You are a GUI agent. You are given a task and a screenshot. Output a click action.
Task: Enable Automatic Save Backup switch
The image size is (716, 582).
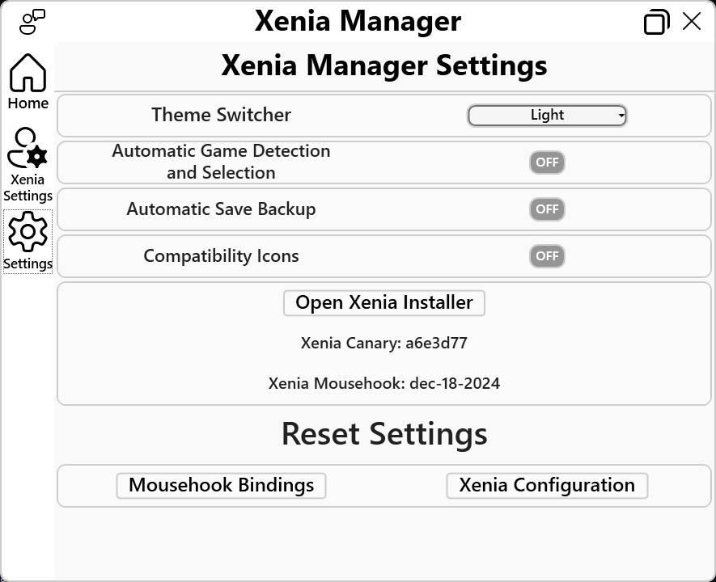coord(547,209)
